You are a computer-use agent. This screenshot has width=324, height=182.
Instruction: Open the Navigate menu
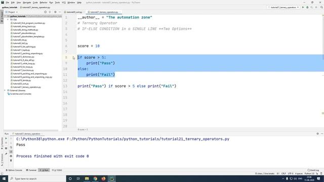click(27, 3)
